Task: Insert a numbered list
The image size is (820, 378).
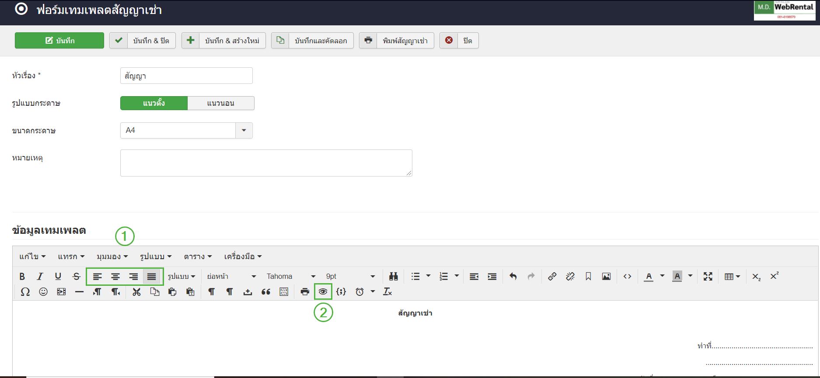Action: (444, 276)
